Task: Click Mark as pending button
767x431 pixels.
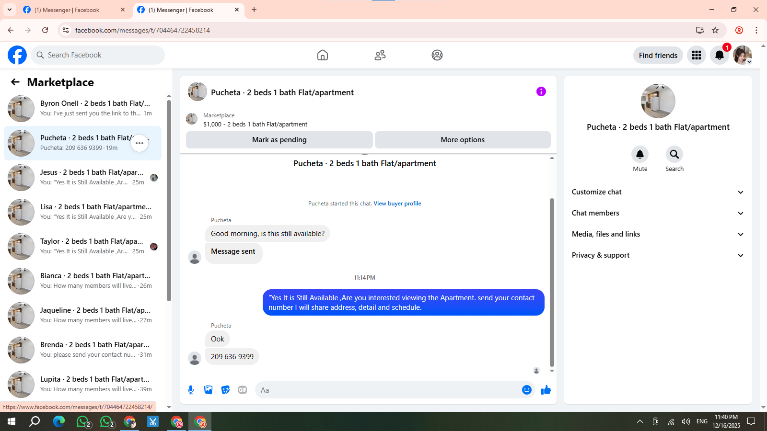Action: 279,140
